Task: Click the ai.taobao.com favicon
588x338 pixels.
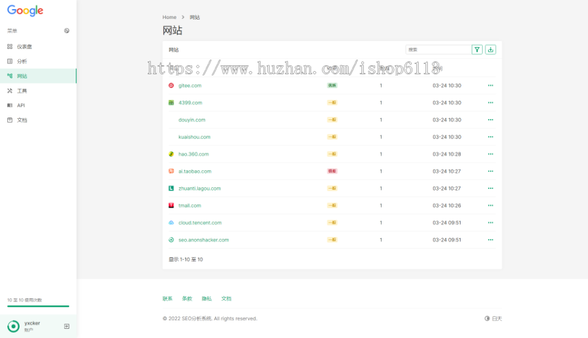Action: click(x=171, y=171)
